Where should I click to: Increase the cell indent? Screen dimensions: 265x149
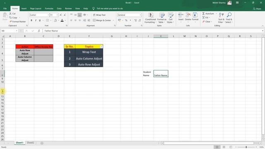point(89,20)
